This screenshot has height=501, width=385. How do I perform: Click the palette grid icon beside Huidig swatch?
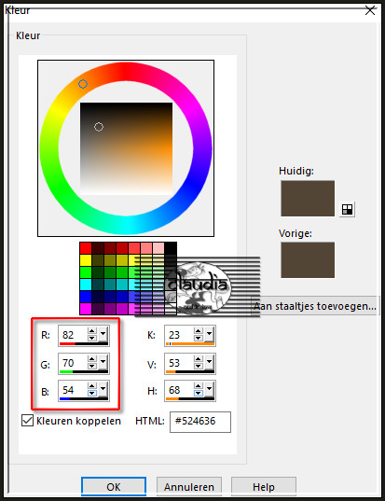(347, 210)
